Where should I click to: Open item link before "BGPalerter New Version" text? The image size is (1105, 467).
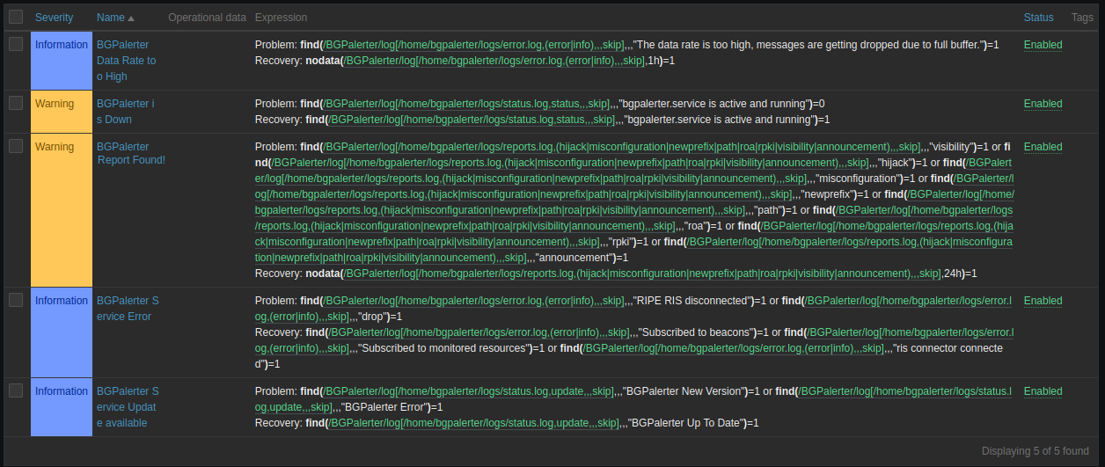469,391
